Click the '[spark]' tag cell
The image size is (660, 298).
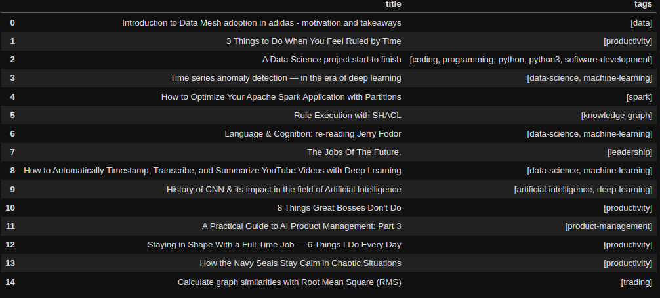(x=639, y=96)
